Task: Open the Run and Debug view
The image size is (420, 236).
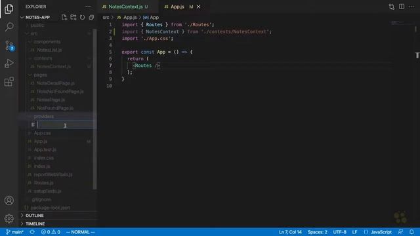Action: click(9, 64)
